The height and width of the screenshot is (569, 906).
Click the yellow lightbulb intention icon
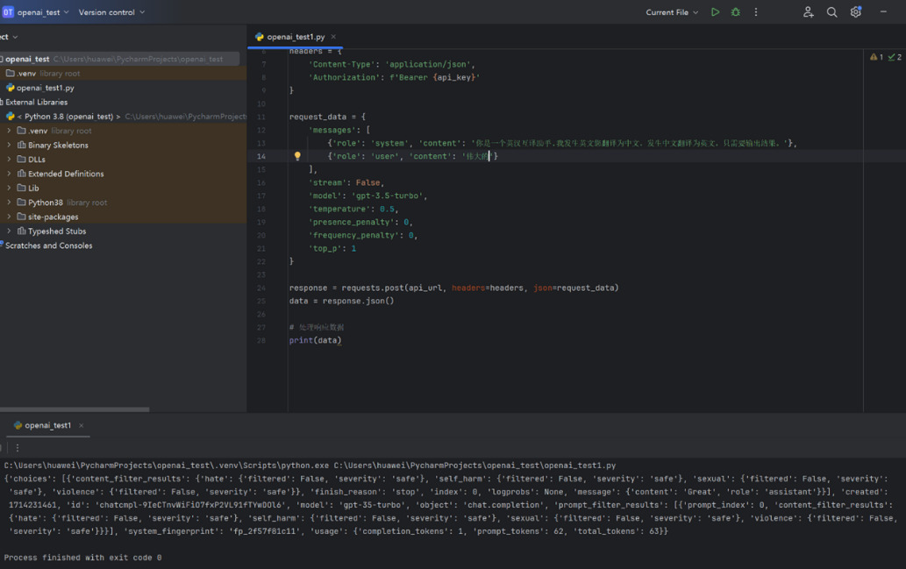point(297,156)
